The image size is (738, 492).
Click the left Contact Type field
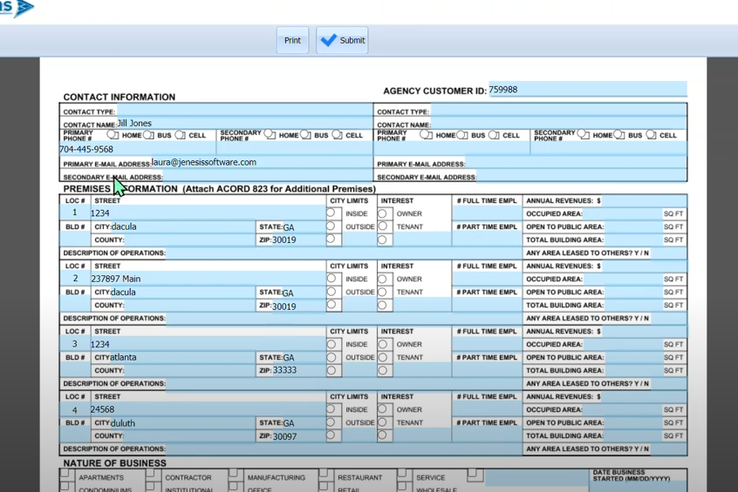click(x=244, y=111)
